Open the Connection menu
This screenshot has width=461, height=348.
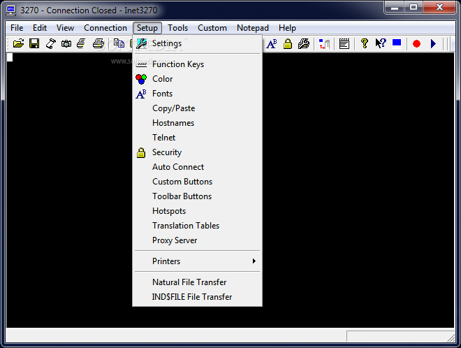click(105, 28)
